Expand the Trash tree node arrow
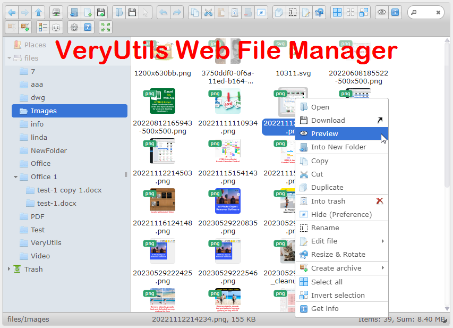 (9, 269)
